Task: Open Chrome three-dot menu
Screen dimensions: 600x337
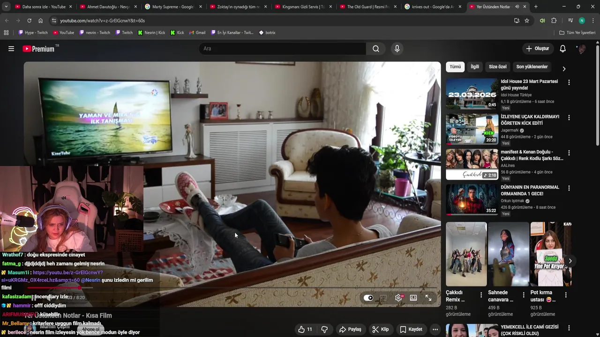Action: point(593,21)
